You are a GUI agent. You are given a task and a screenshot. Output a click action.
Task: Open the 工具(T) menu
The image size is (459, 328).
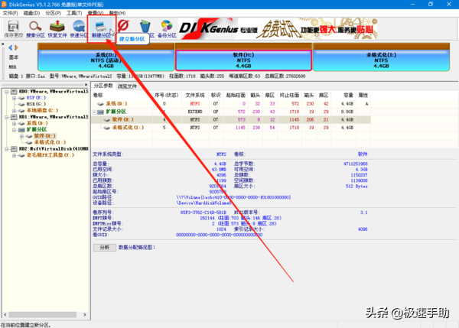coord(74,13)
